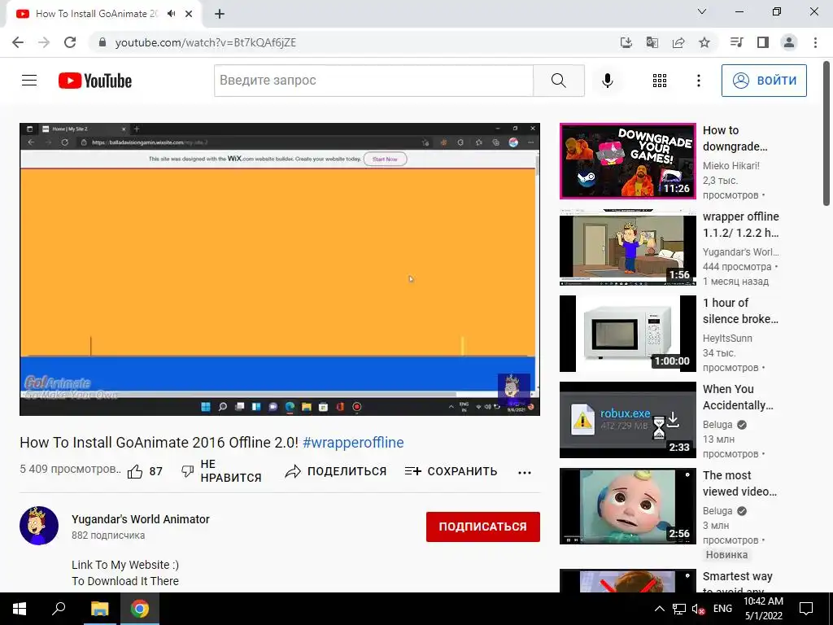Reload the page
833x625 pixels.
[x=70, y=42]
